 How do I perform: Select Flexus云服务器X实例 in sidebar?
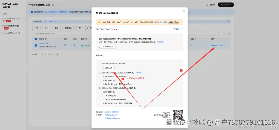click(x=11, y=26)
